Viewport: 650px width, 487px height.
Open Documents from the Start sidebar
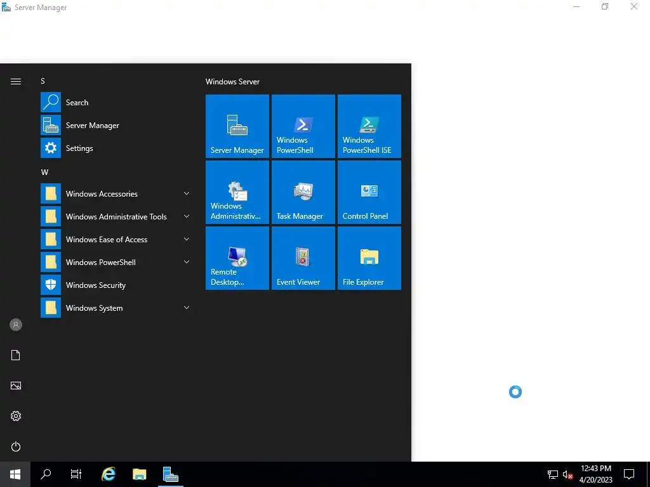(x=16, y=355)
